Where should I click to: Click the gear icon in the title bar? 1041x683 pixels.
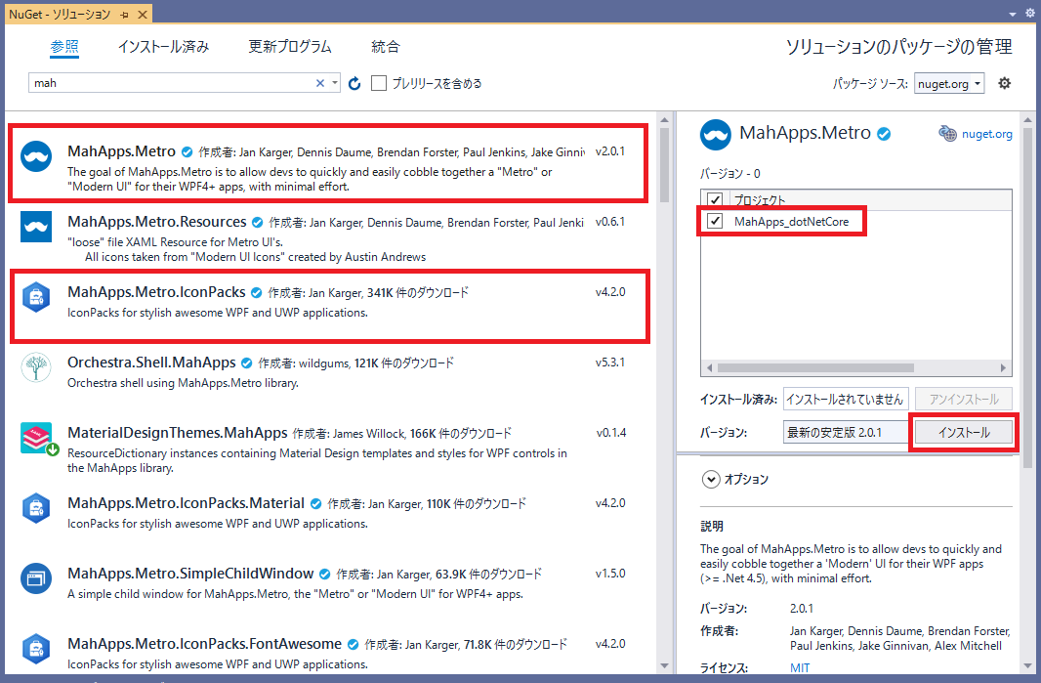(x=1030, y=13)
